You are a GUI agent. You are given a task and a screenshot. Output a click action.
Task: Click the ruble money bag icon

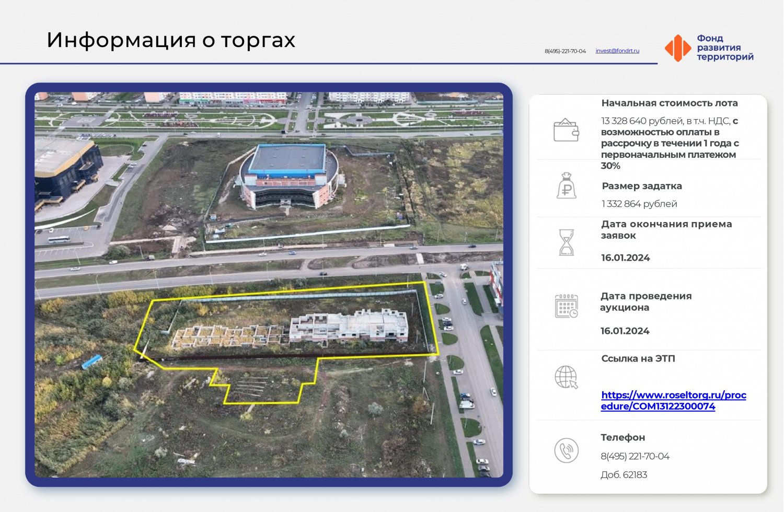[x=567, y=185]
